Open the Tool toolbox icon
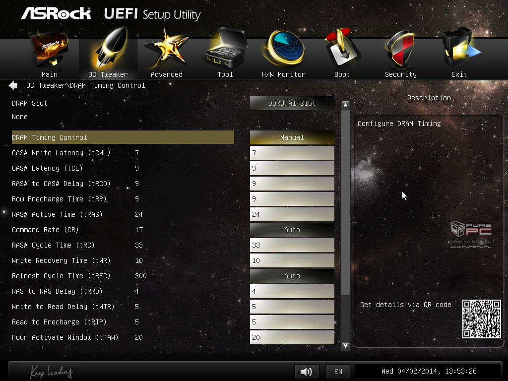The height and width of the screenshot is (381, 508). click(226, 49)
